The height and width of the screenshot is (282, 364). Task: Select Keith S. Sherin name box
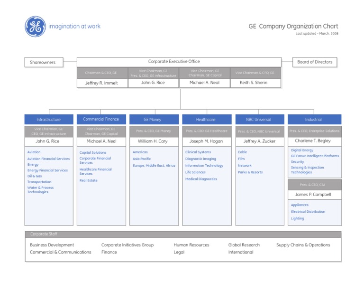coord(255,83)
